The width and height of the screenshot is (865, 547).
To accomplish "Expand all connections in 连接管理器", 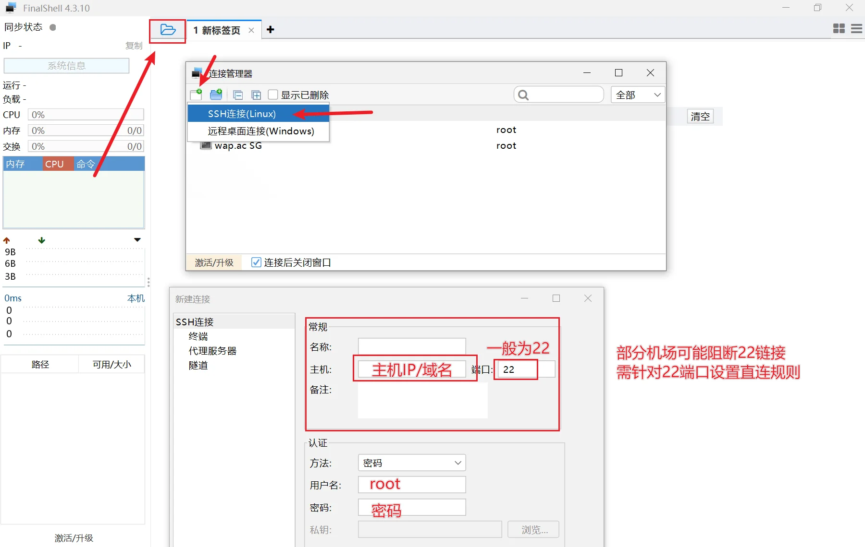I will tap(256, 95).
